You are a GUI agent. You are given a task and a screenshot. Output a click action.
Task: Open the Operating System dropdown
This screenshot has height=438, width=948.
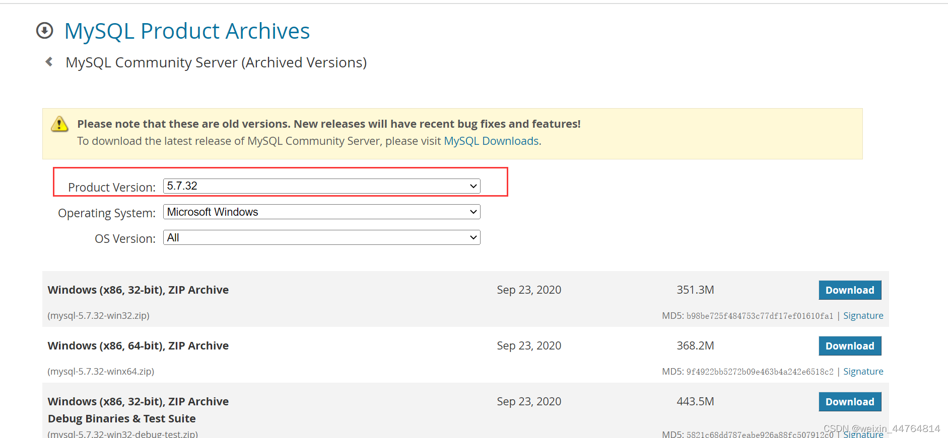tap(321, 212)
